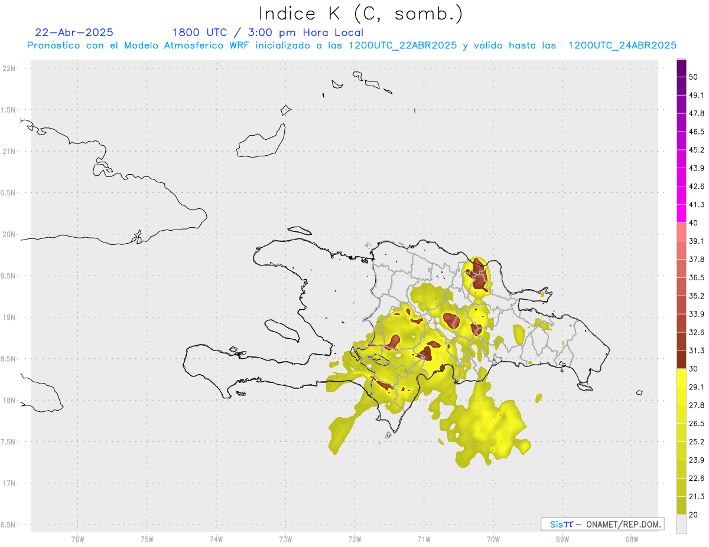
Task: Click the '22N' latitude label
Action: [9, 68]
